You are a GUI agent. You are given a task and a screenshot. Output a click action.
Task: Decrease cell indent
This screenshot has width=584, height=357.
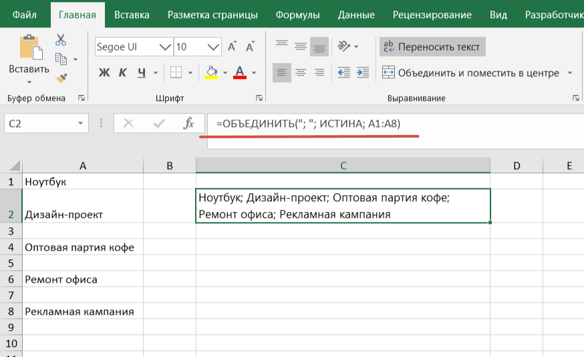pyautogui.click(x=343, y=73)
